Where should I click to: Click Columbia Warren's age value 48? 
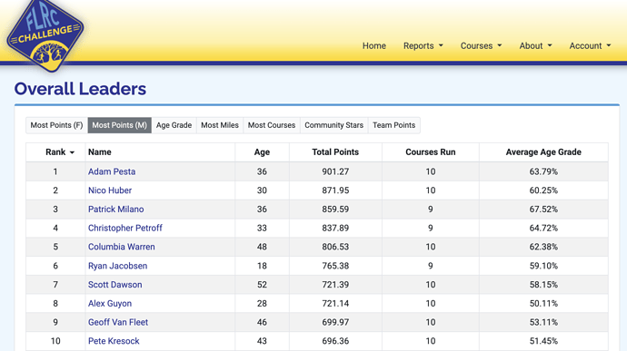click(x=262, y=247)
